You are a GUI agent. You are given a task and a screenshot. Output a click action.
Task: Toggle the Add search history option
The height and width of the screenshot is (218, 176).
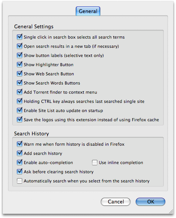pos(19,153)
